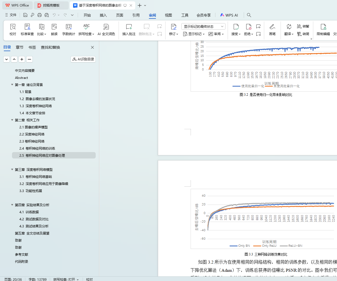The width and height of the screenshot is (337, 281).
Task: Switch to the 插入 ribbon tab
Action: 103,15
